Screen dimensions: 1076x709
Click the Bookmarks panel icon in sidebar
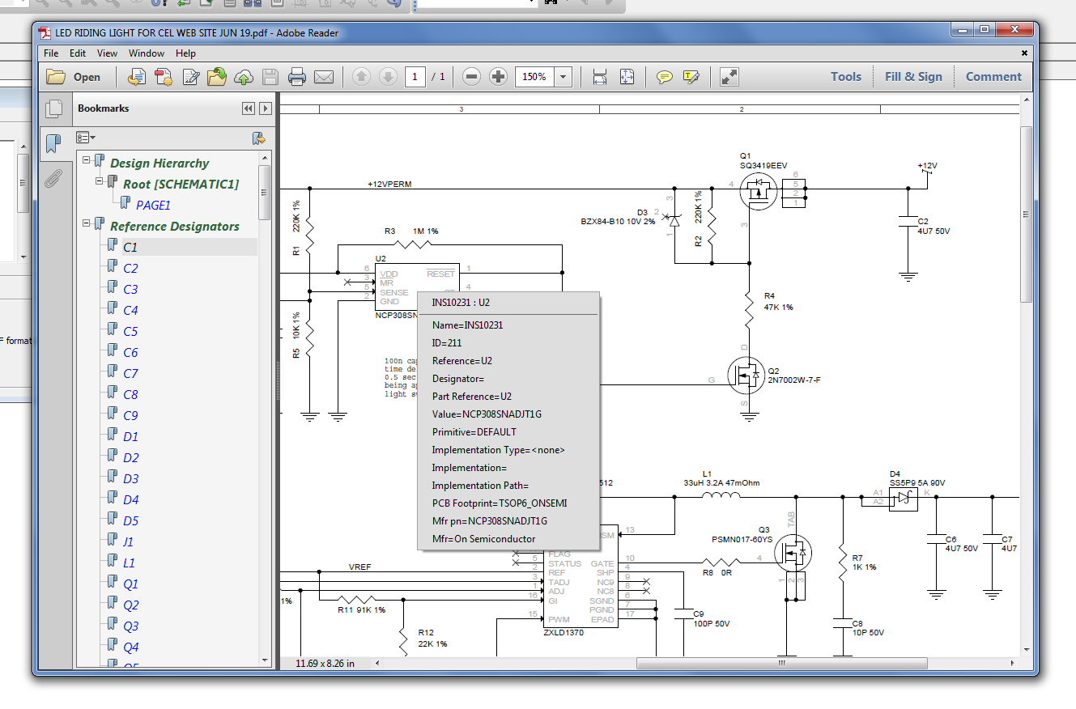(x=53, y=143)
